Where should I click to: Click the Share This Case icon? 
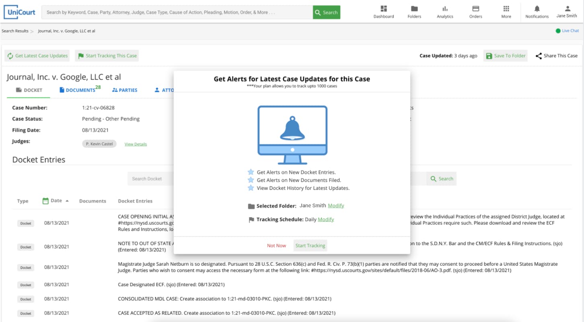point(539,56)
